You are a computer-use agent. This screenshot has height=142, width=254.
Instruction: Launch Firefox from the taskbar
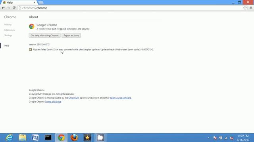click(x=74, y=138)
